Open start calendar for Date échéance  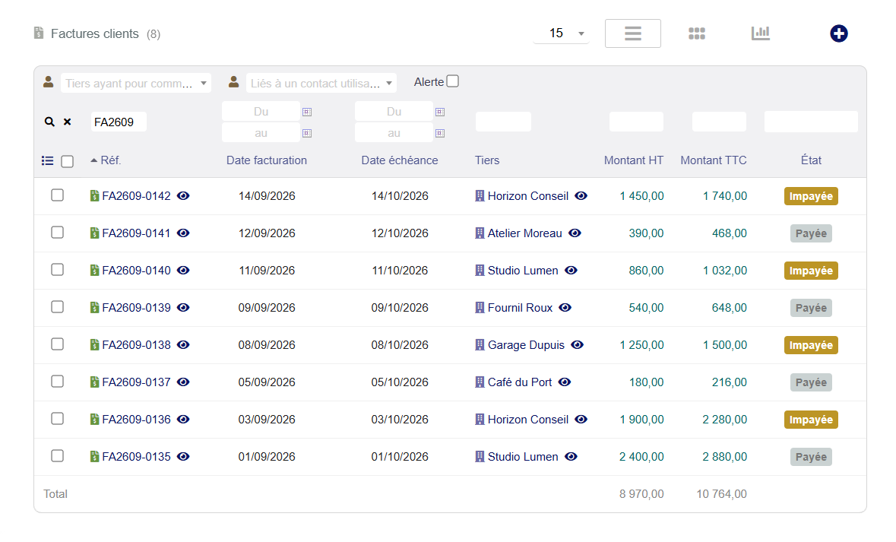click(x=440, y=112)
